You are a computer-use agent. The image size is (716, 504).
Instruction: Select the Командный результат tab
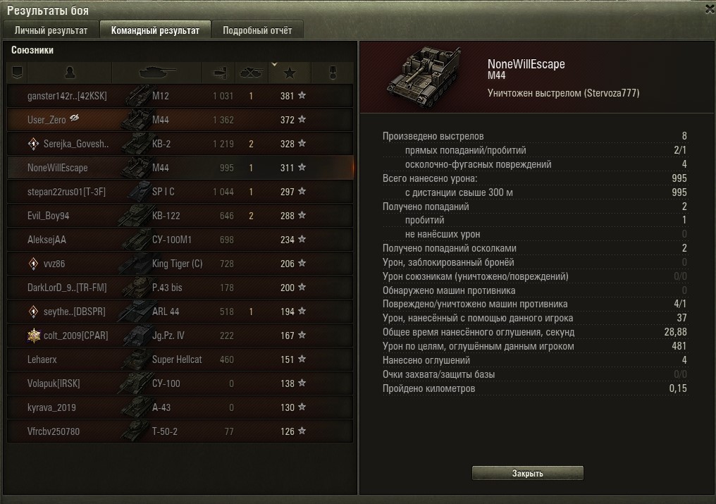tap(155, 30)
